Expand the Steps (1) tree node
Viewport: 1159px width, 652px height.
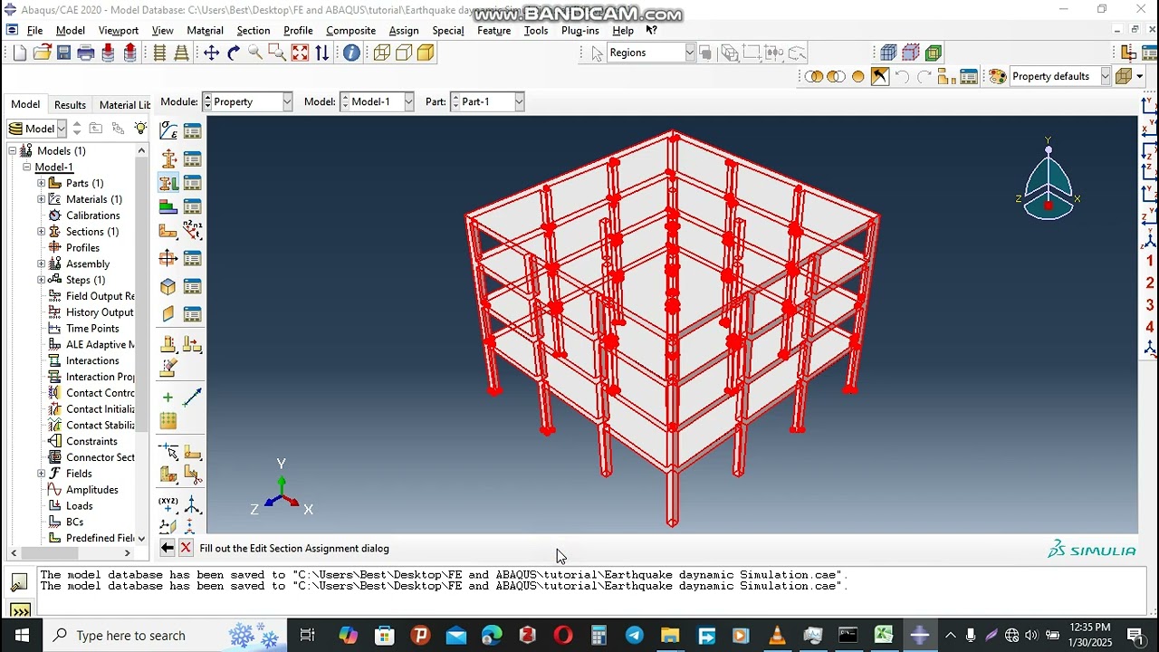41,280
